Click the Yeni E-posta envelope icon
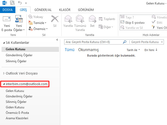The width and height of the screenshot is (167, 125). (x=7, y=20)
